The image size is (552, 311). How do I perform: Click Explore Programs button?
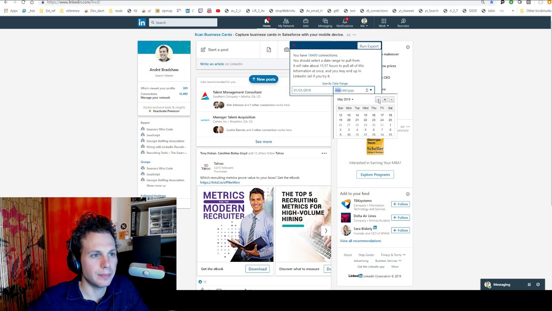375,175
